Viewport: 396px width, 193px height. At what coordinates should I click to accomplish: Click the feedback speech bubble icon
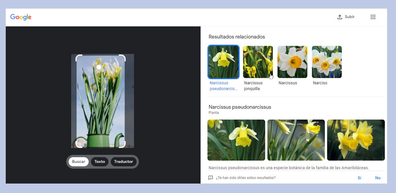[x=211, y=178]
